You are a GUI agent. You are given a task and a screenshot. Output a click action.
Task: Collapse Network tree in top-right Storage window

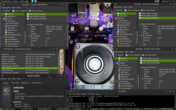[x=114, y=18]
